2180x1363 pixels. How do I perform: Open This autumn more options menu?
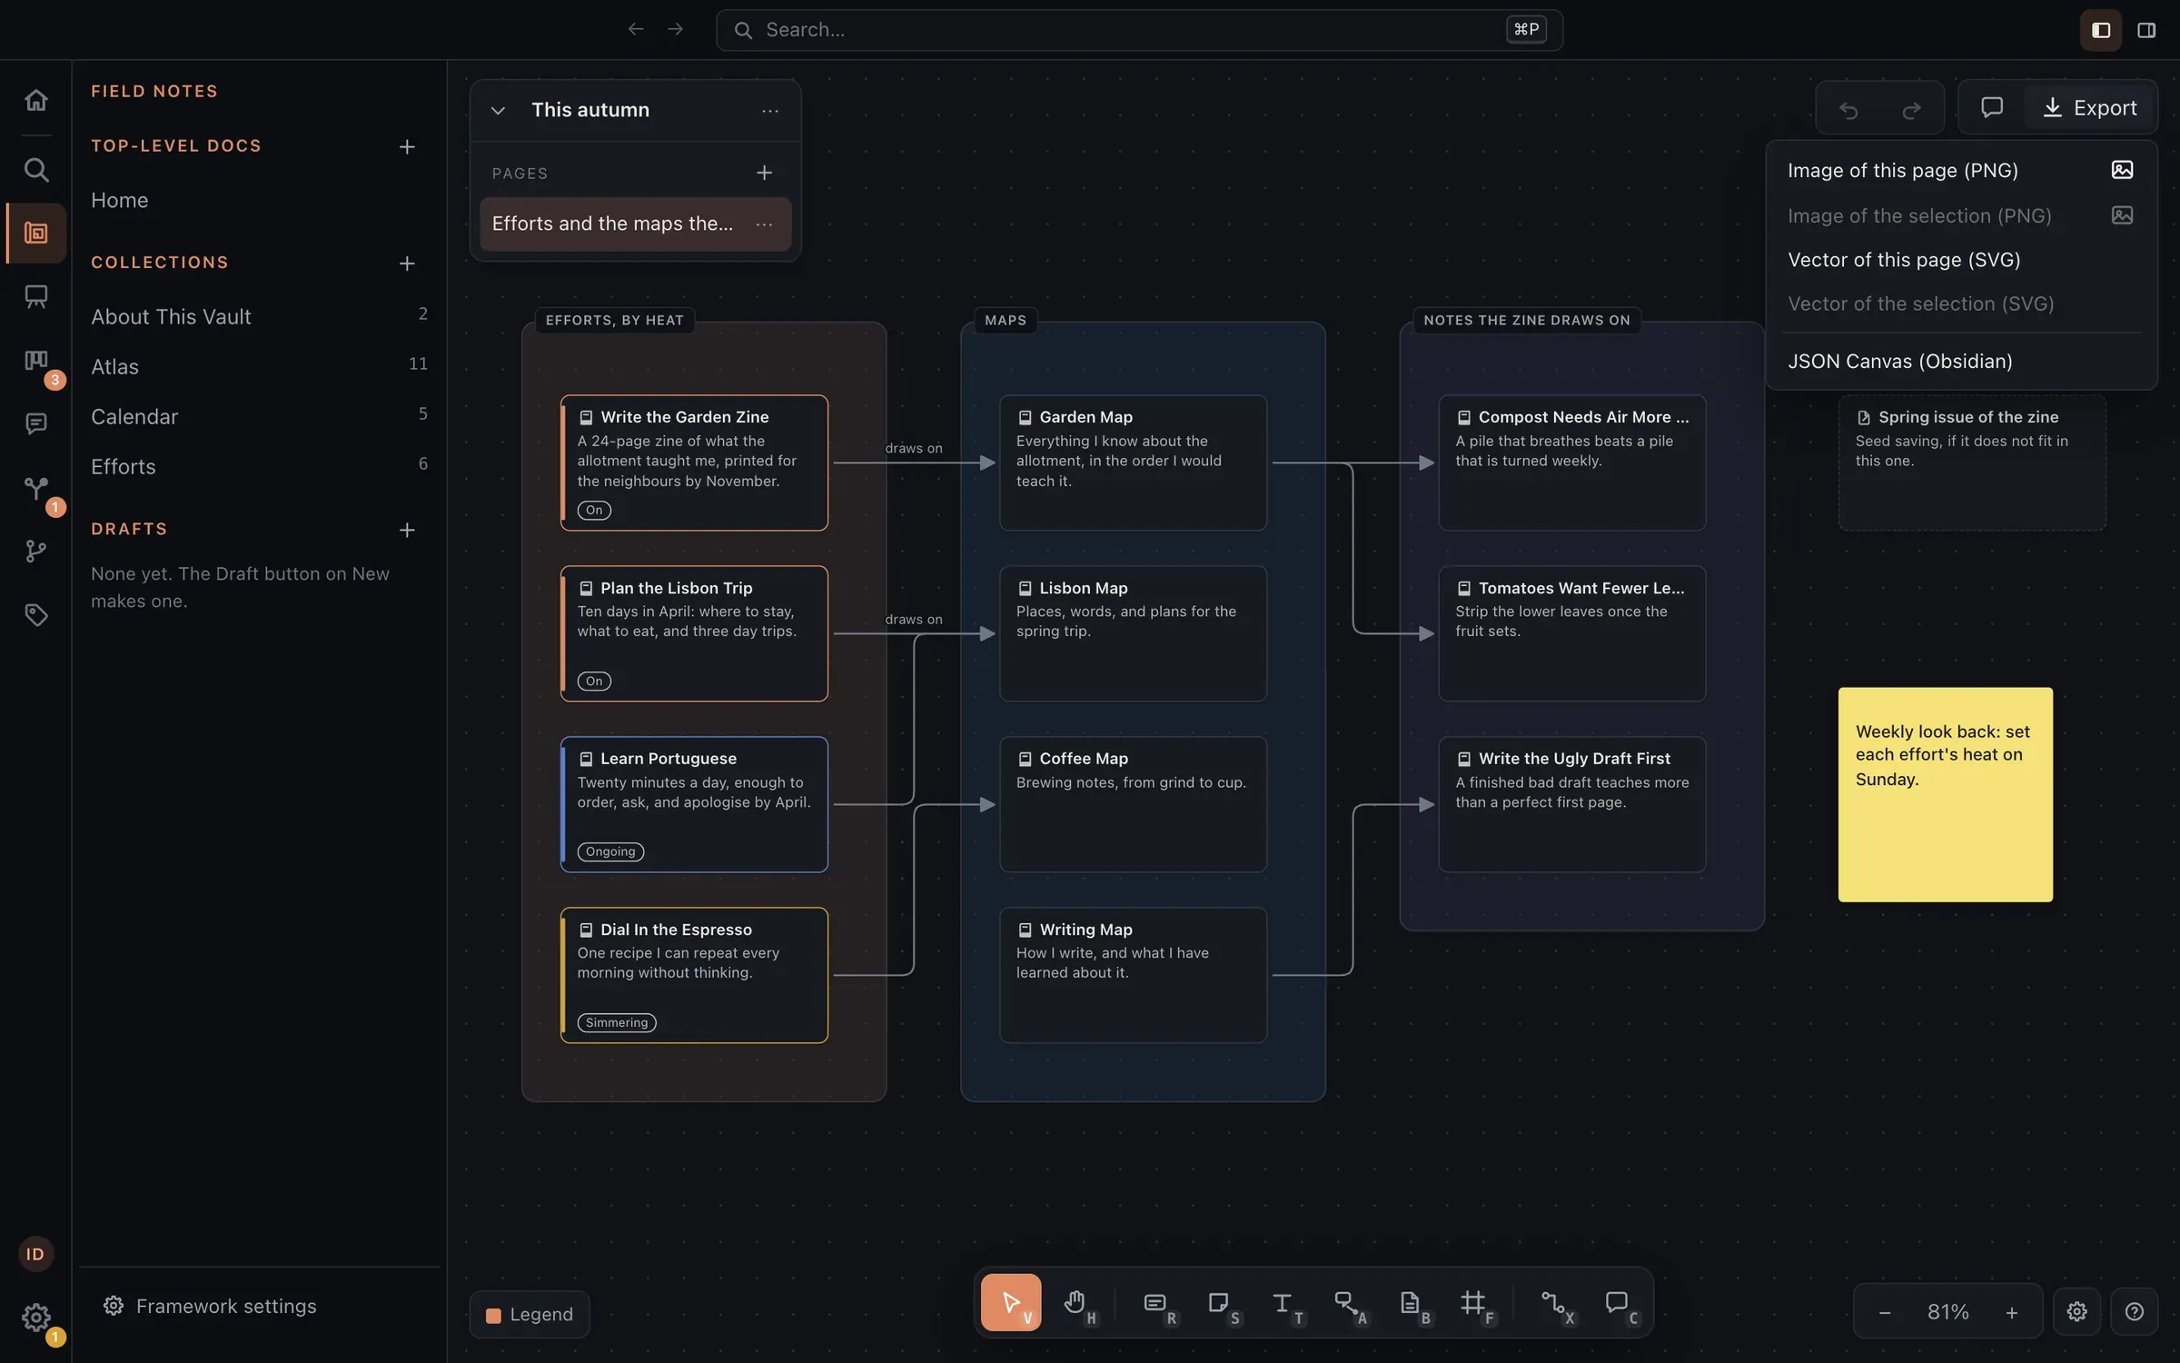[x=770, y=110]
